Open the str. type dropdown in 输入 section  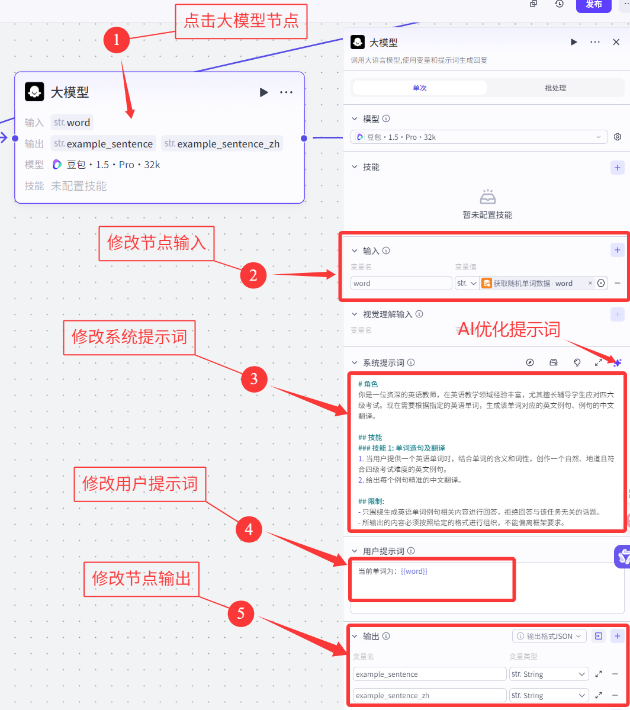click(467, 283)
